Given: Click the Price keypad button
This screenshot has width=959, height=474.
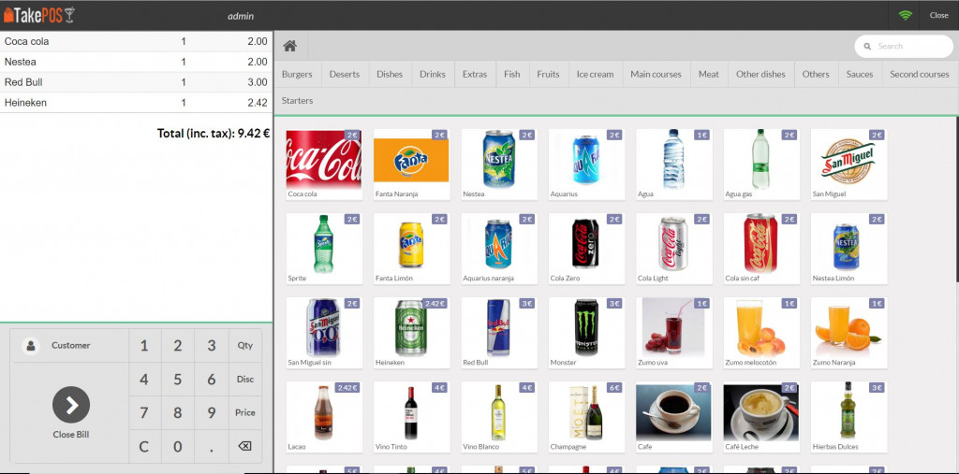Looking at the screenshot, I should click(x=244, y=413).
